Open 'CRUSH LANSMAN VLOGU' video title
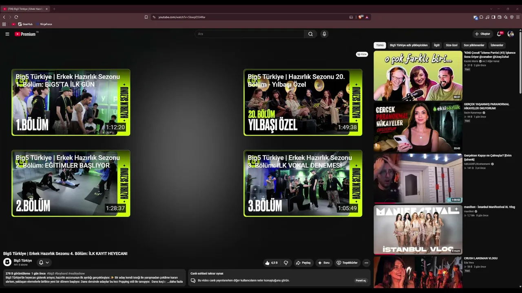This screenshot has height=293, width=522. pyautogui.click(x=481, y=258)
